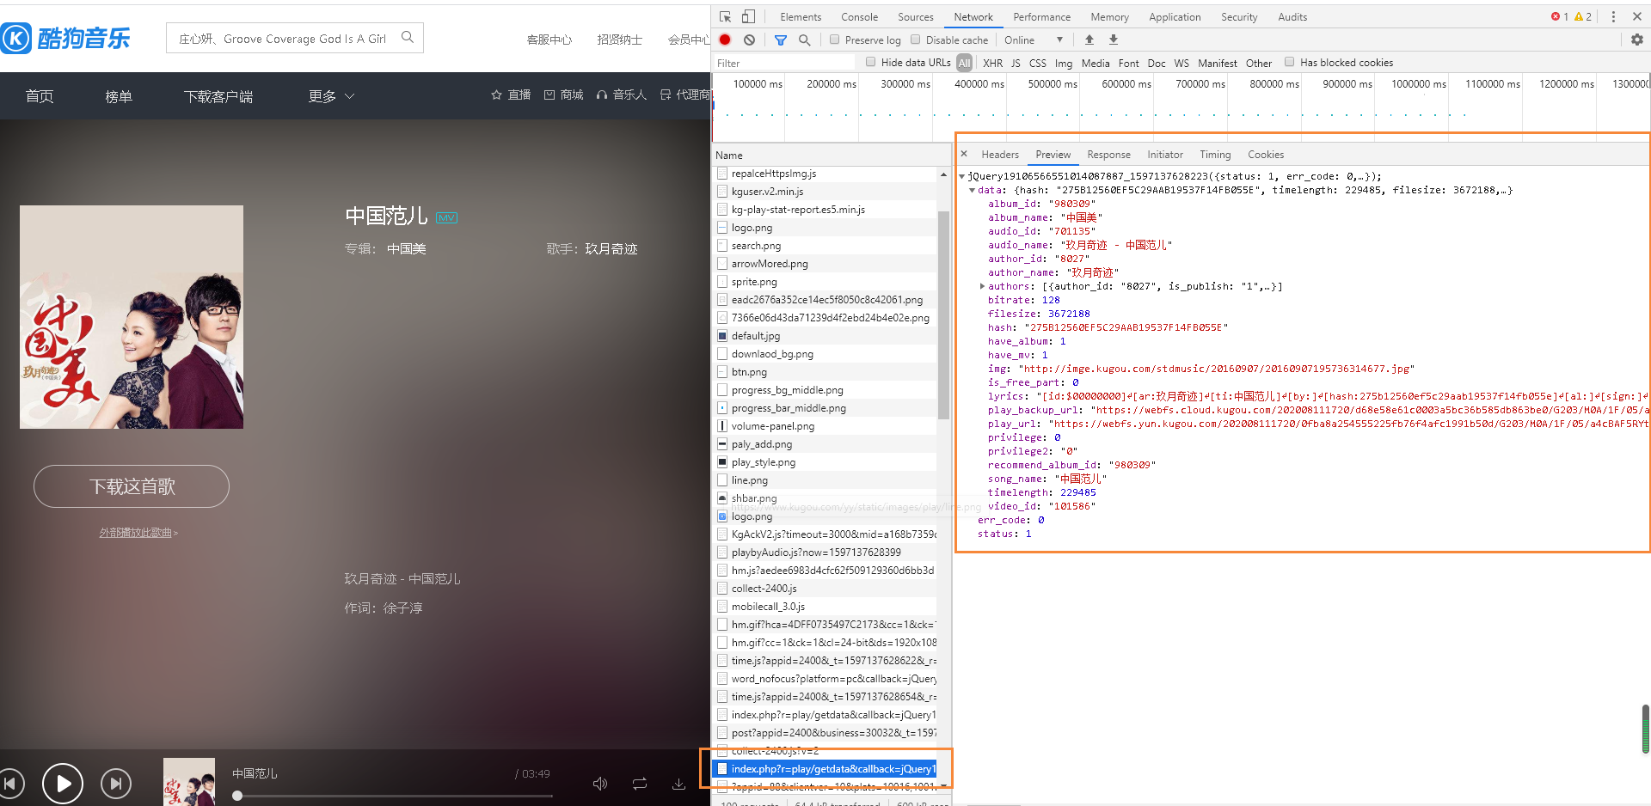Click the red error count indicator

pyautogui.click(x=1560, y=16)
